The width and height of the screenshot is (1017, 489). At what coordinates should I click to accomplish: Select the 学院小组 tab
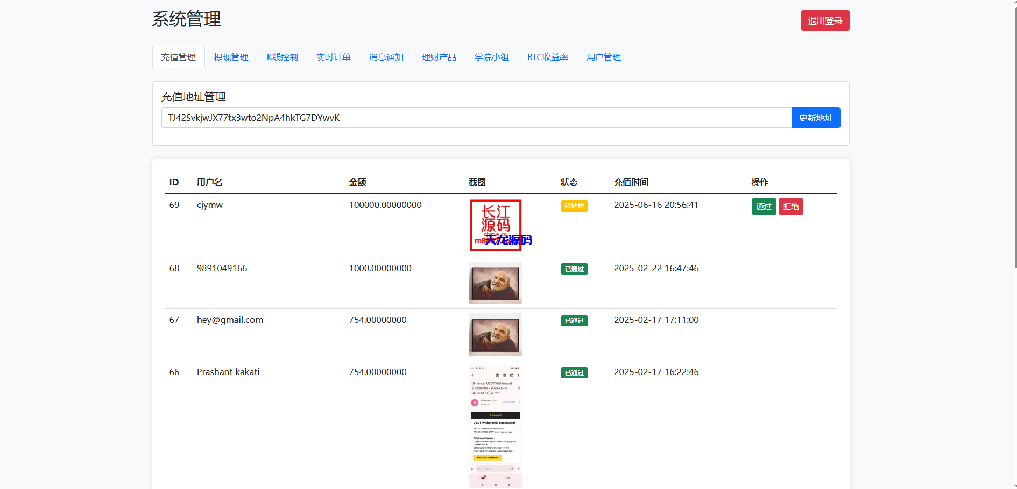[x=491, y=57]
